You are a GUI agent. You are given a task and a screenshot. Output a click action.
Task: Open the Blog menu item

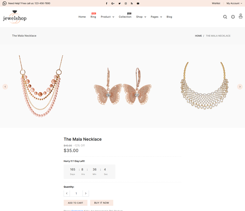click(x=169, y=17)
